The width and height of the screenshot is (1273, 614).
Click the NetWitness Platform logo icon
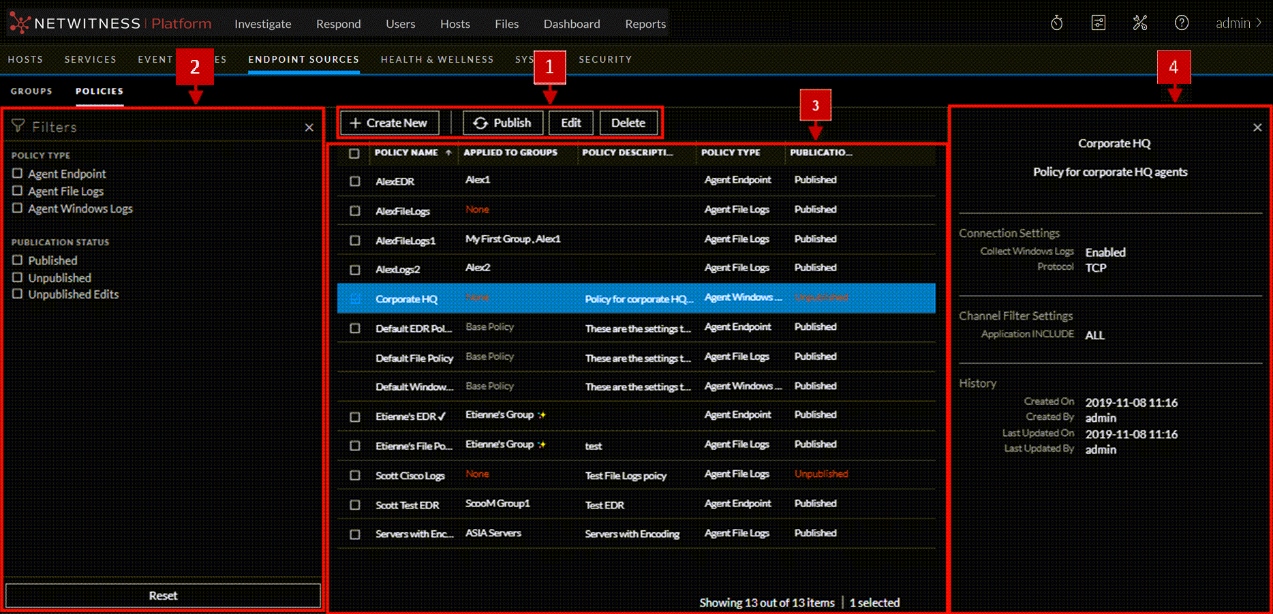coord(20,23)
